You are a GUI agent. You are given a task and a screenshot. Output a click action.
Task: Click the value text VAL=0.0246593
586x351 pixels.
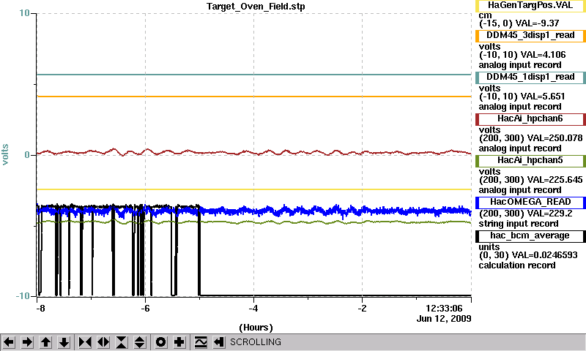tap(544, 255)
